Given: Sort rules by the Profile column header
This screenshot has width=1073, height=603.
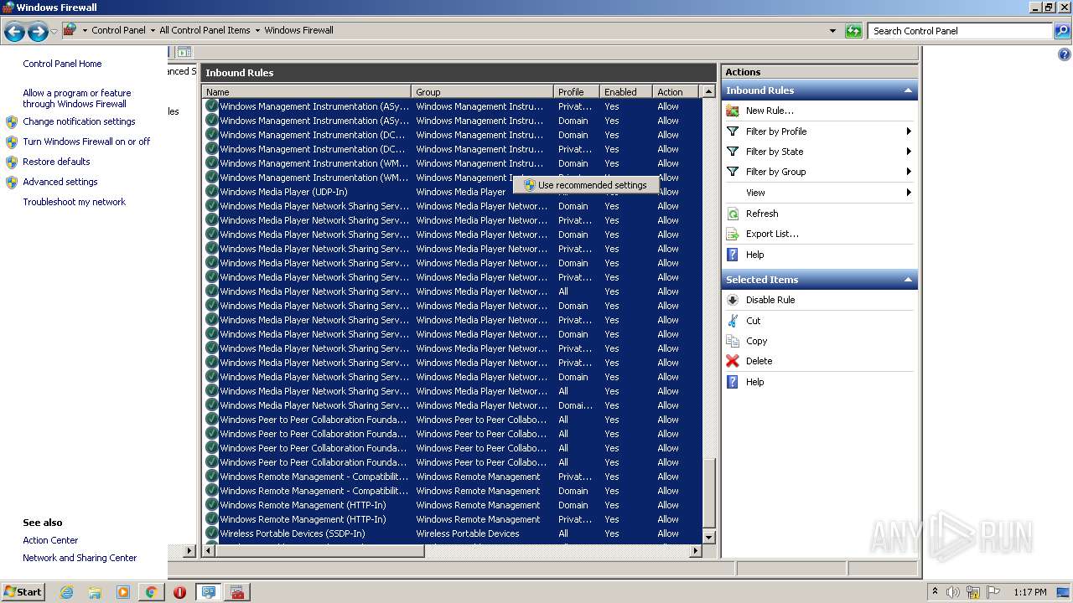Looking at the screenshot, I should point(578,92).
